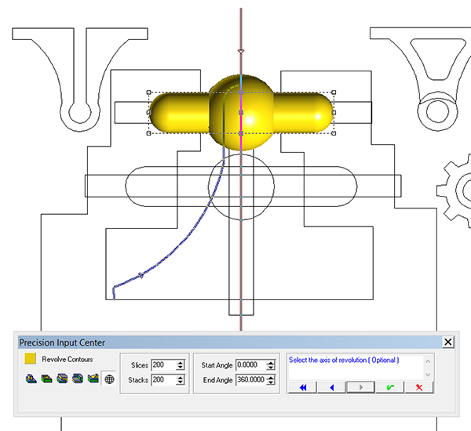Select the globe revolve tool icon
The image size is (471, 431).
coord(109,379)
